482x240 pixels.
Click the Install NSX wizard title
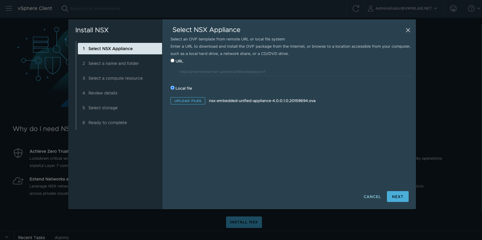[x=92, y=30]
